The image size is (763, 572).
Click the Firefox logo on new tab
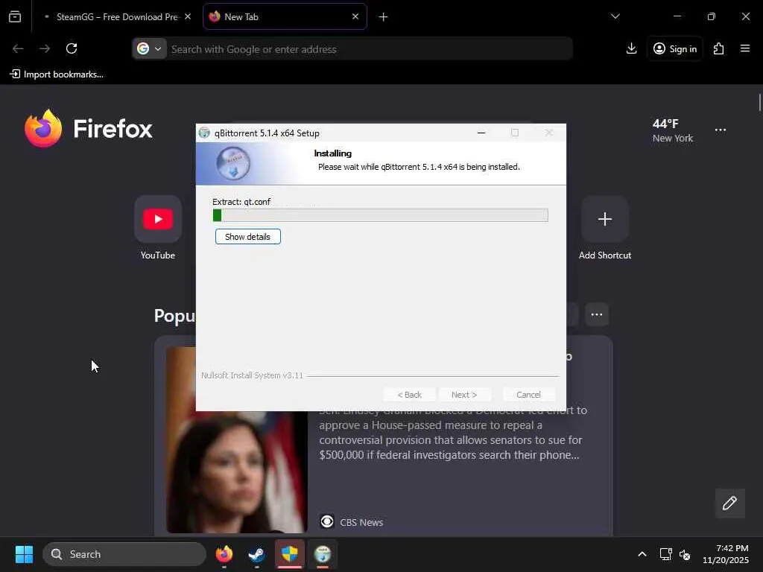[89, 129]
